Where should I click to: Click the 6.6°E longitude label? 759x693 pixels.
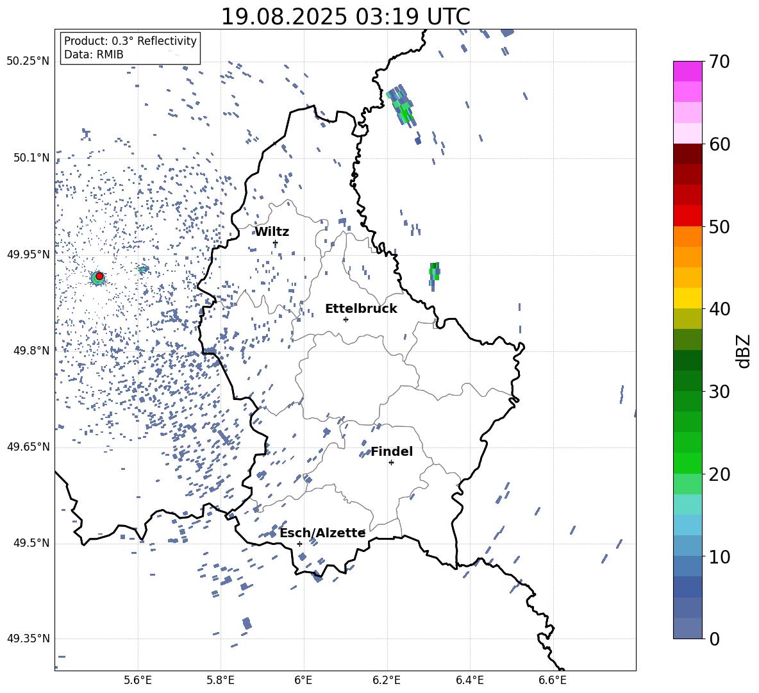[553, 680]
